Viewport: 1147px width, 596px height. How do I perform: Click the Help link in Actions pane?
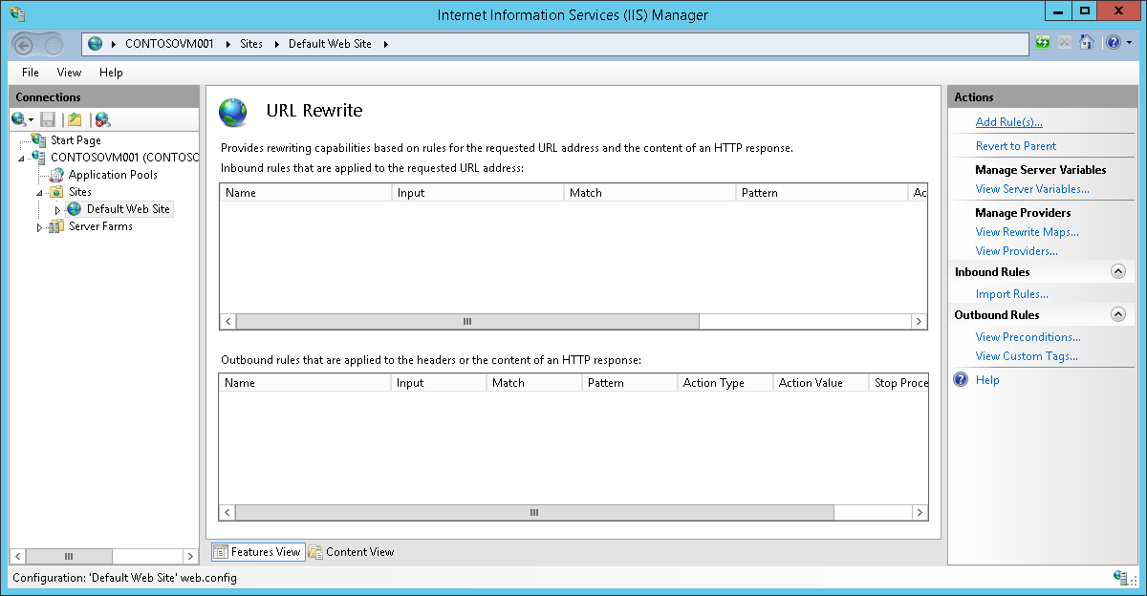[x=987, y=380]
